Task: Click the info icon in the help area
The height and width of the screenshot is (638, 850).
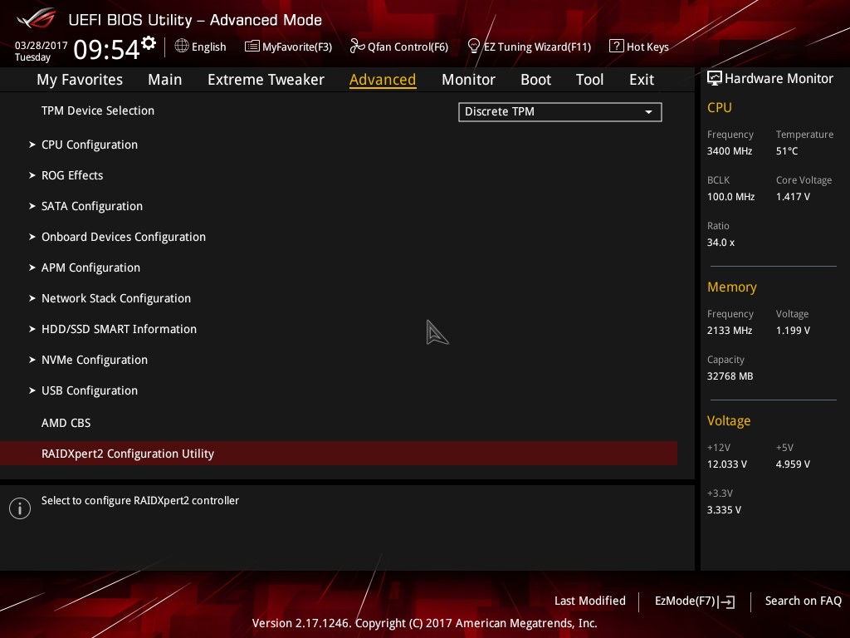Action: click(x=20, y=508)
